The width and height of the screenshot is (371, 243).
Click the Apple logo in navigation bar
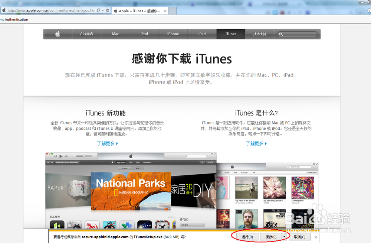[58, 34]
